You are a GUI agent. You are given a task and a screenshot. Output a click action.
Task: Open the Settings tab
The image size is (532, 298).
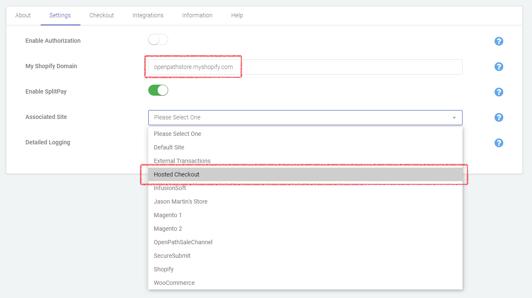pyautogui.click(x=60, y=15)
